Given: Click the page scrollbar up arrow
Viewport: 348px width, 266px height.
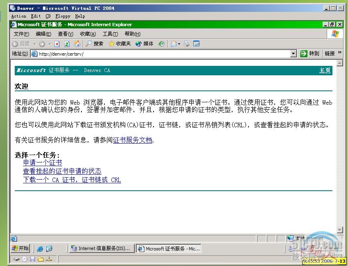Looking at the screenshot, I should pyautogui.click(x=339, y=63).
